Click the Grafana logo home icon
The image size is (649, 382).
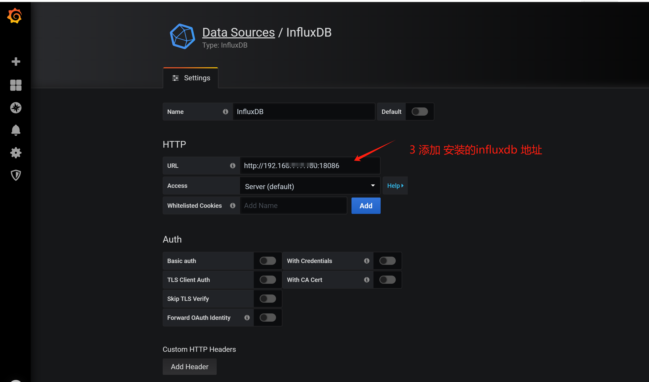(15, 16)
